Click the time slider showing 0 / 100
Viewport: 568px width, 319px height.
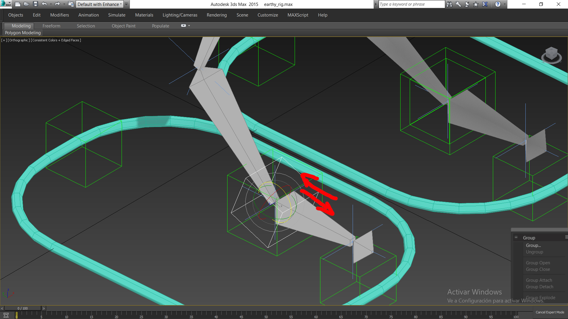click(22, 308)
